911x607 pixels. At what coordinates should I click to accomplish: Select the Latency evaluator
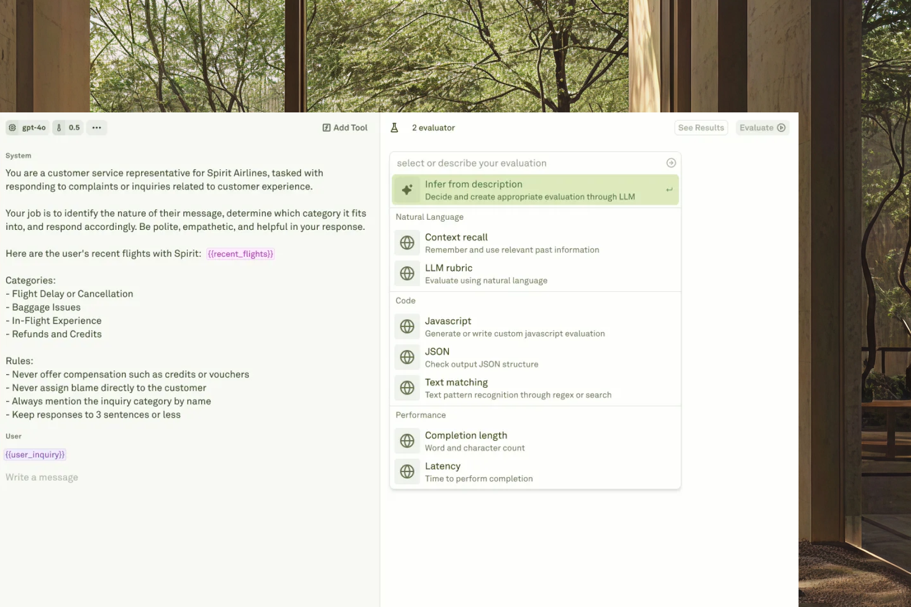pyautogui.click(x=535, y=472)
